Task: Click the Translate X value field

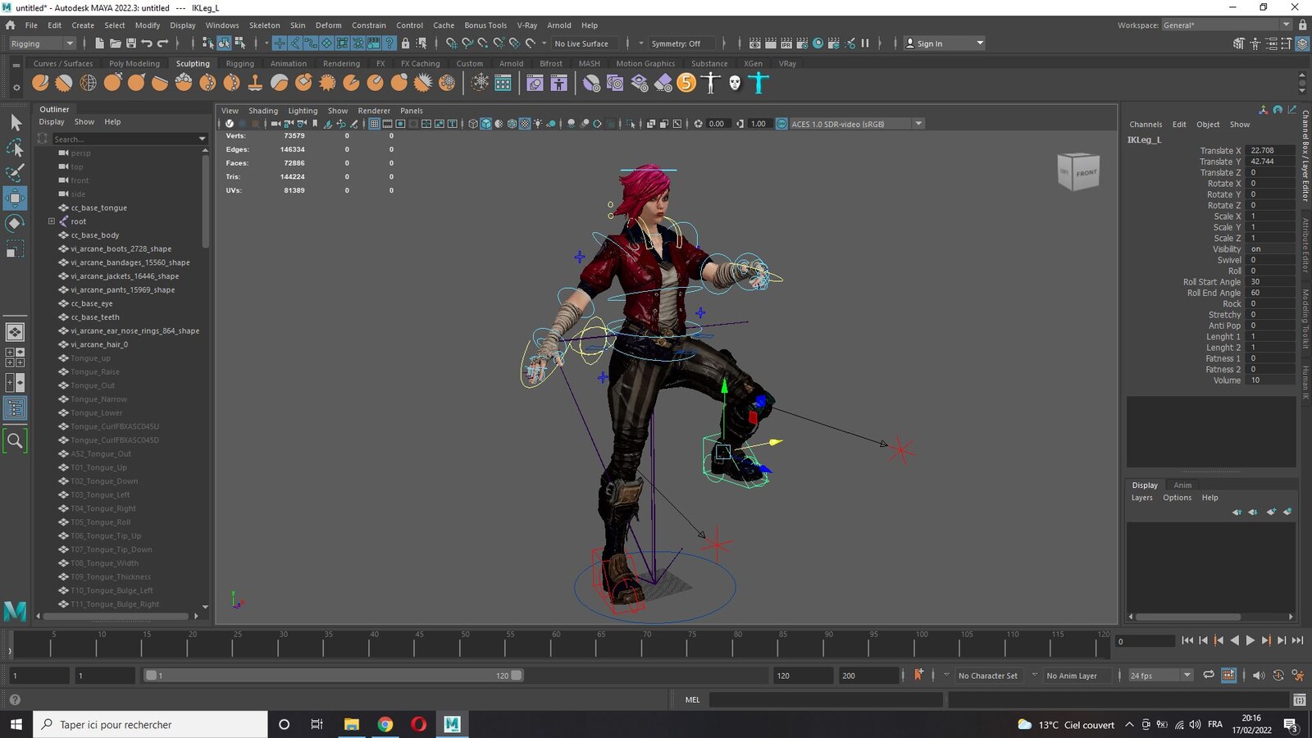Action: point(1269,151)
